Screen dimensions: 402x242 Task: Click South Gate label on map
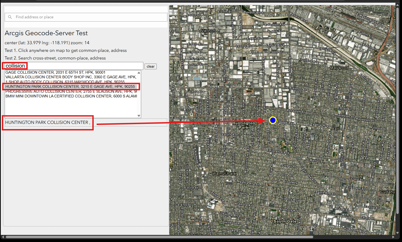tap(285, 221)
